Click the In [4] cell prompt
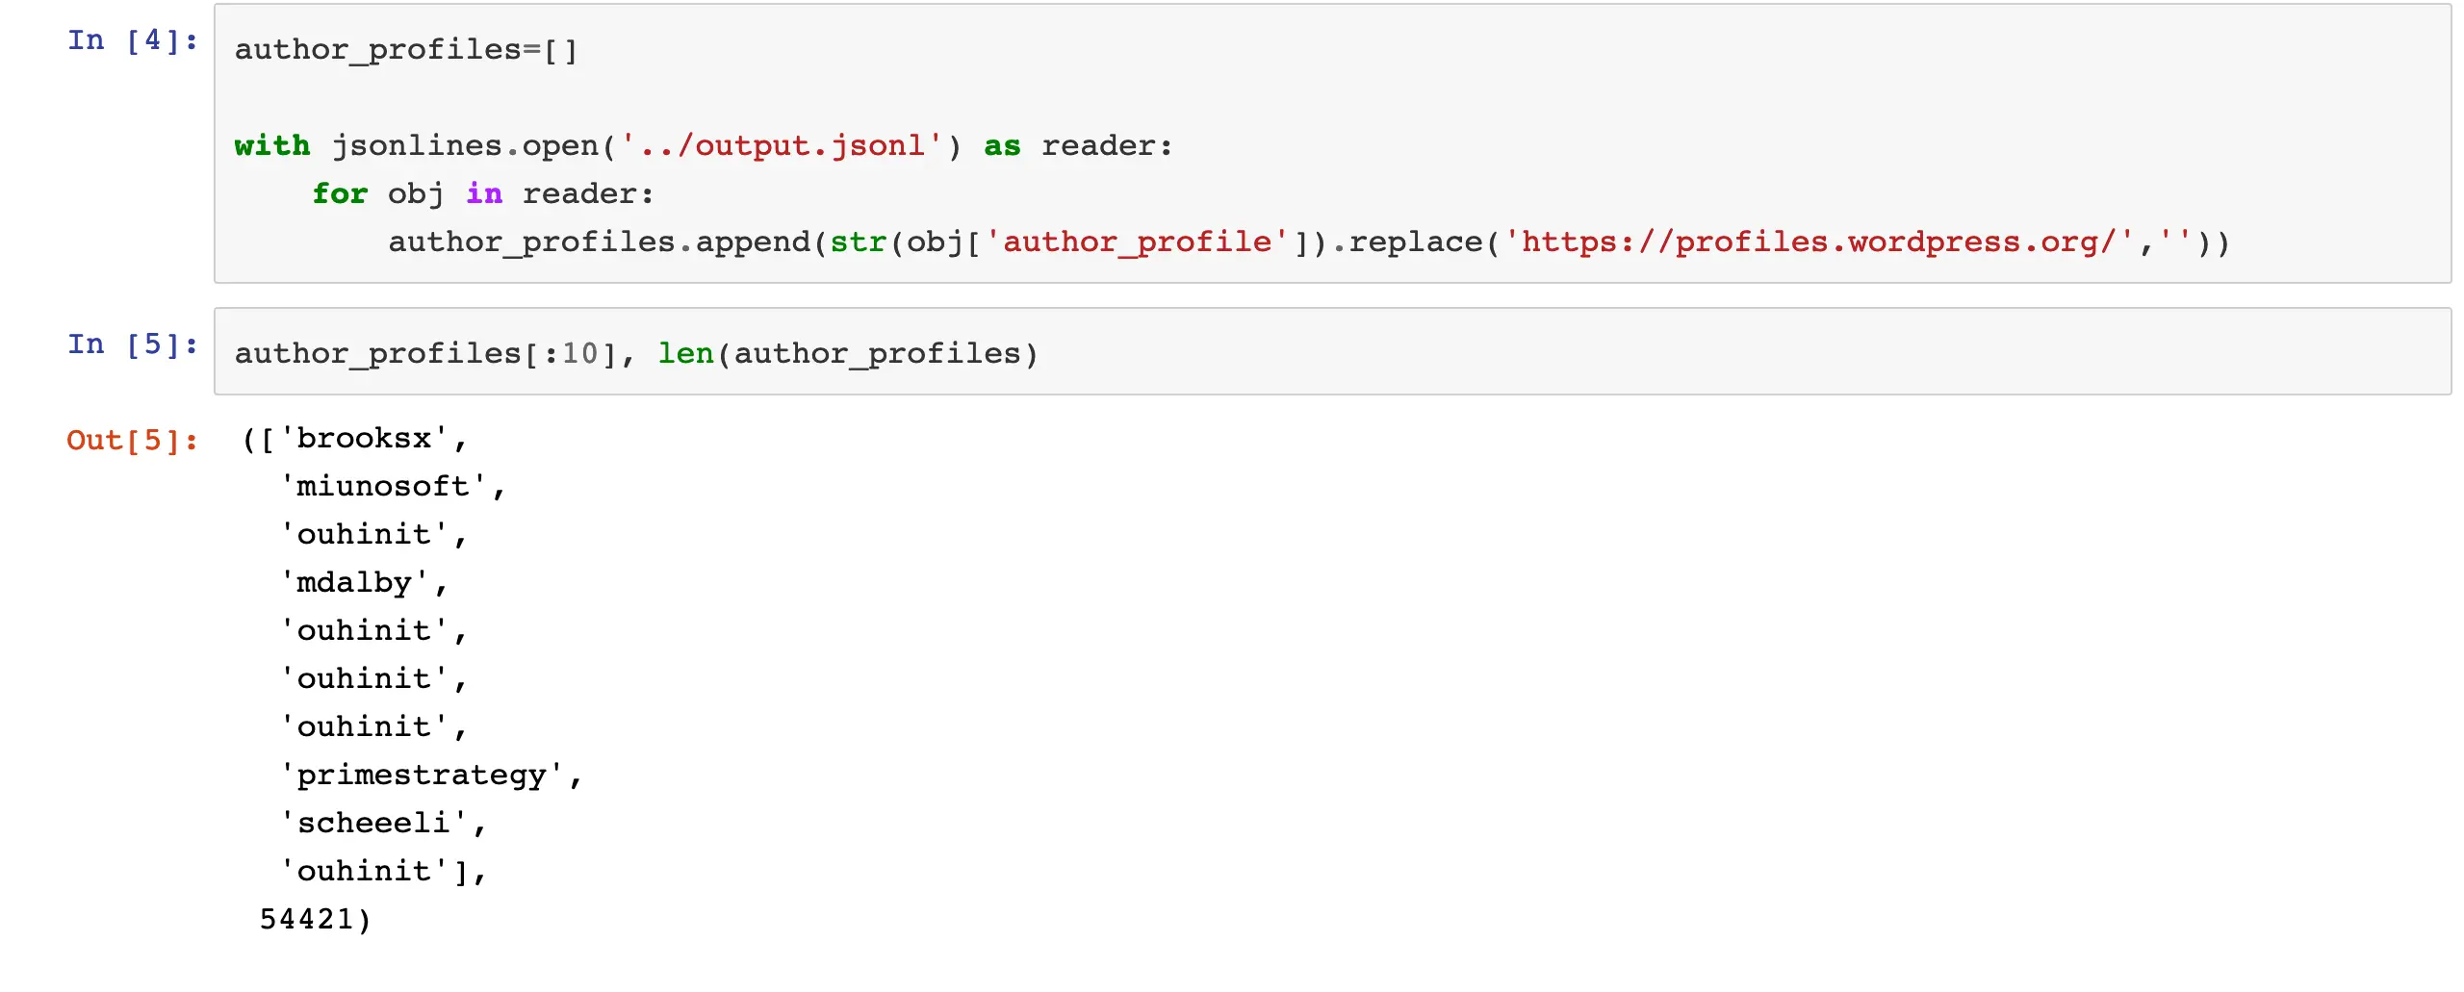The width and height of the screenshot is (2464, 992). [x=132, y=40]
